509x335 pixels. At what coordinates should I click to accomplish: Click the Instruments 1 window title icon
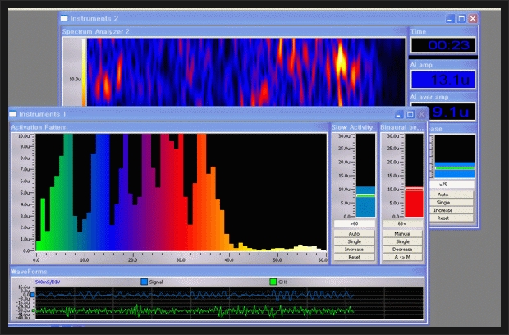(x=12, y=114)
